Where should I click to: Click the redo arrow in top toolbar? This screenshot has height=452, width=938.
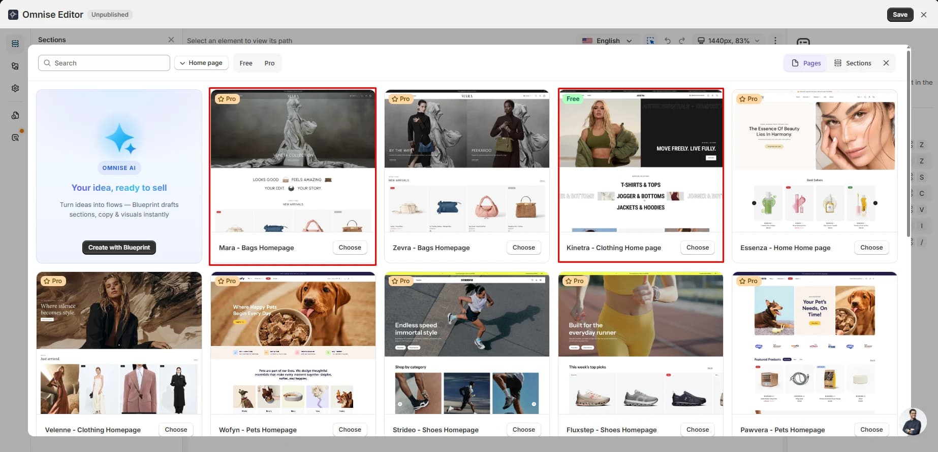(682, 41)
